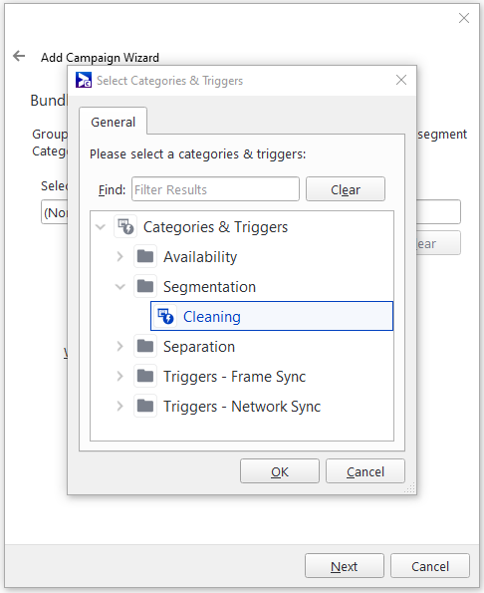Expand Triggers - Network Sync node
Viewport: 484px width, 593px height.
(x=121, y=407)
